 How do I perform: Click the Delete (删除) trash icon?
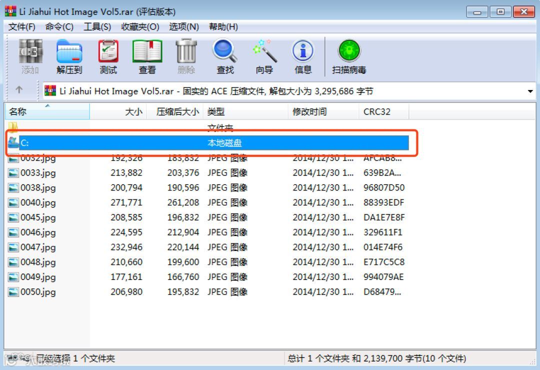coord(186,51)
